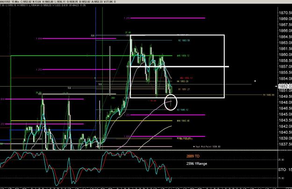
Task: Click the stochastic 25.00 level label
Action: coord(281,160)
